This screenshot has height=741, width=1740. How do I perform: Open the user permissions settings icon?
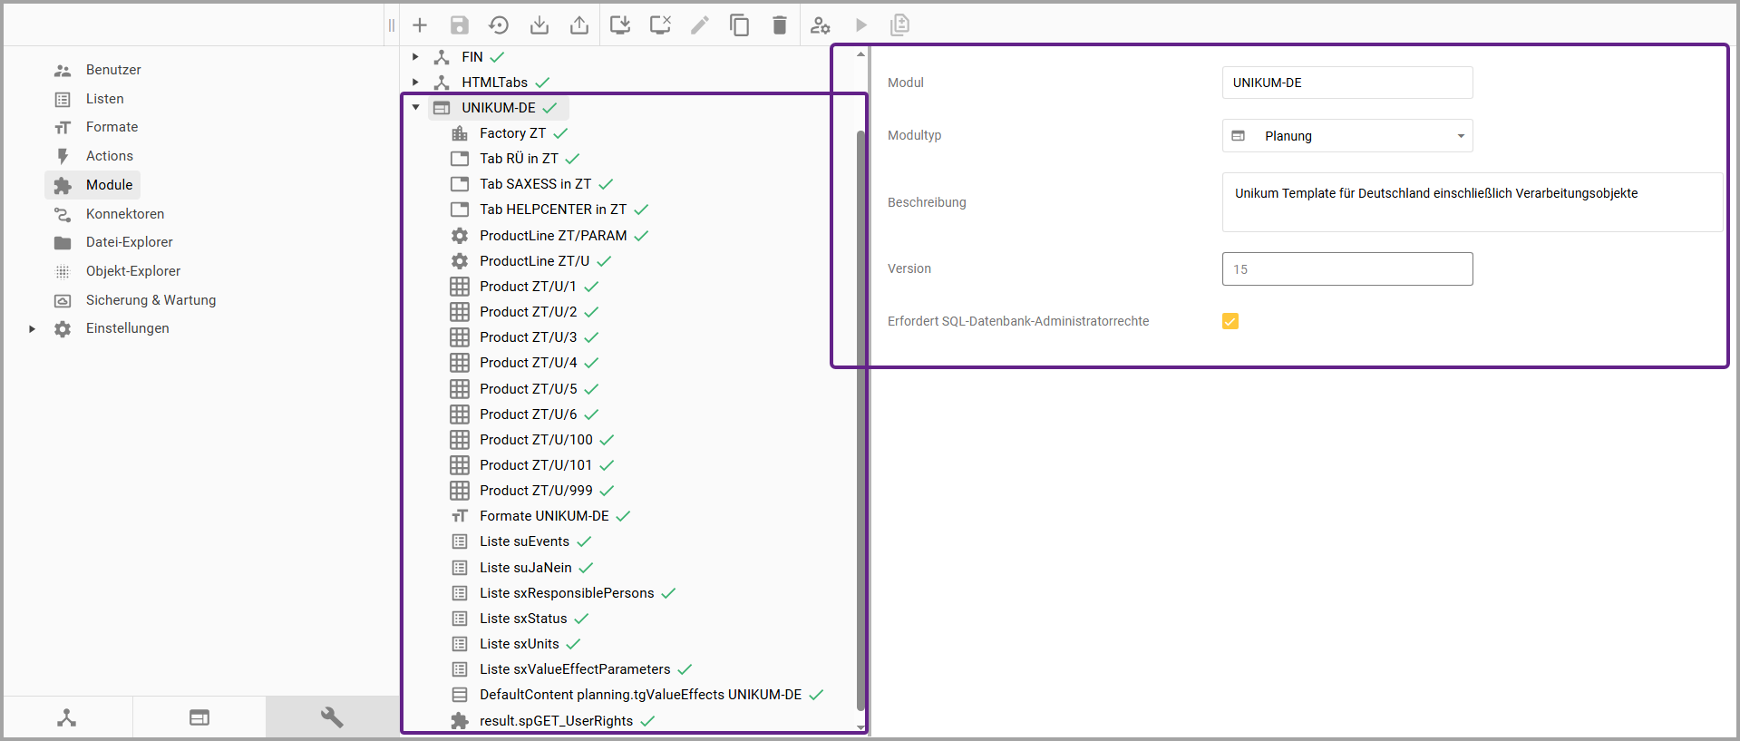point(821,25)
